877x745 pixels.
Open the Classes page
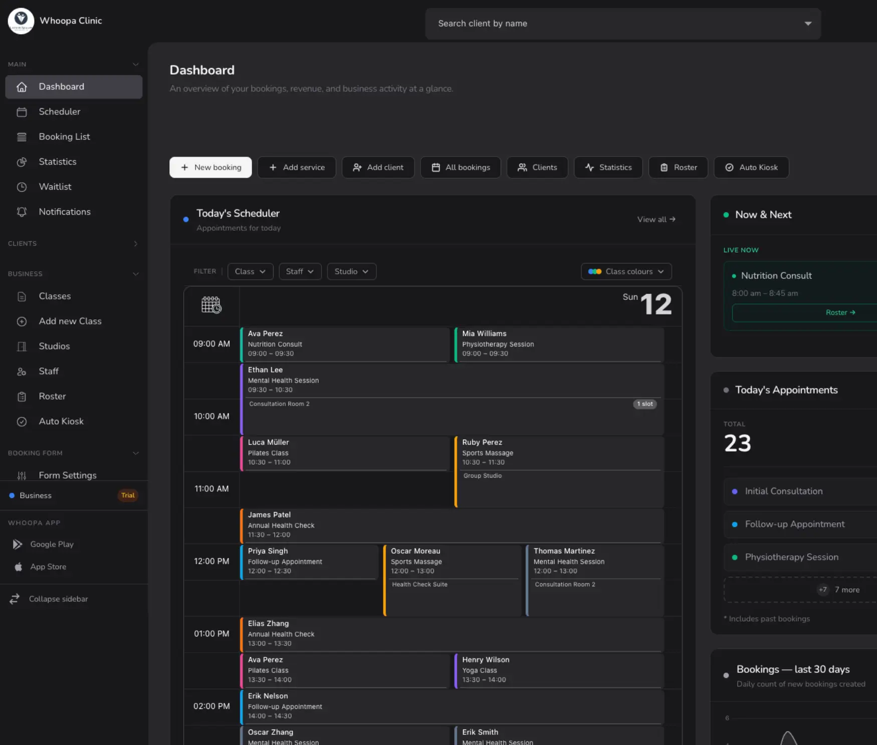click(x=74, y=296)
